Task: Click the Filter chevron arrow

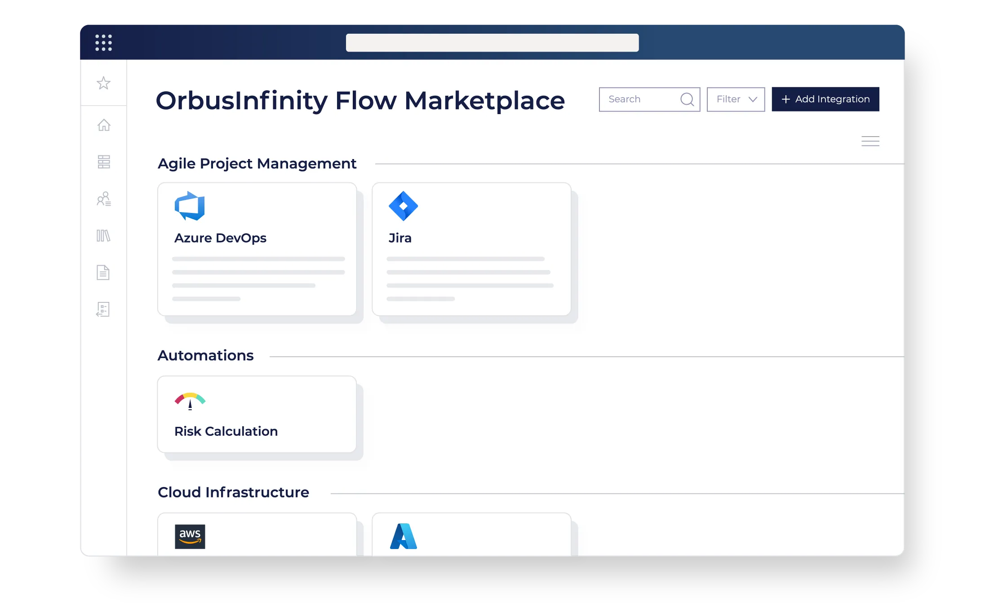Action: pos(753,99)
